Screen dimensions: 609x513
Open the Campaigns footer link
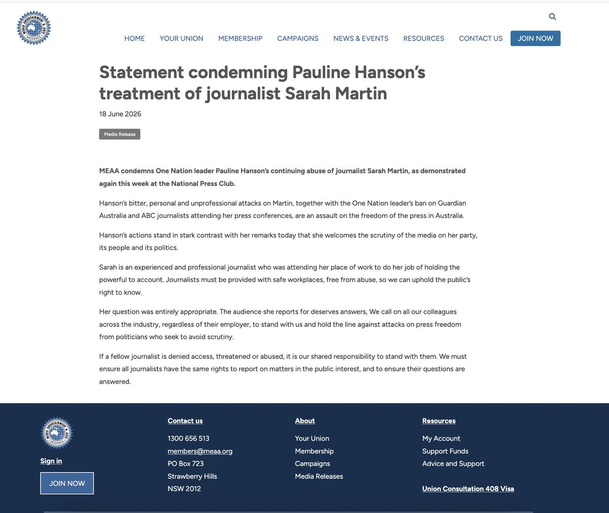pos(313,464)
